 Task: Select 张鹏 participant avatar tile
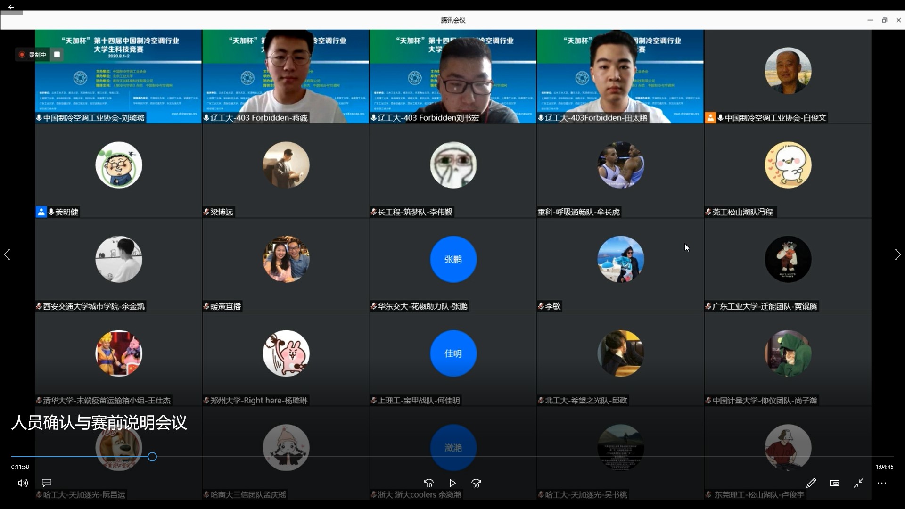pos(453,259)
